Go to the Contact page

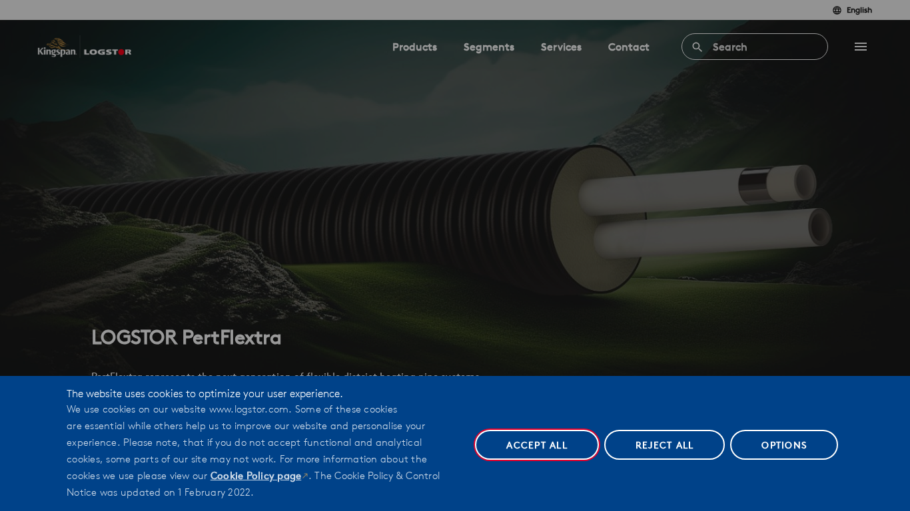pyautogui.click(x=628, y=47)
